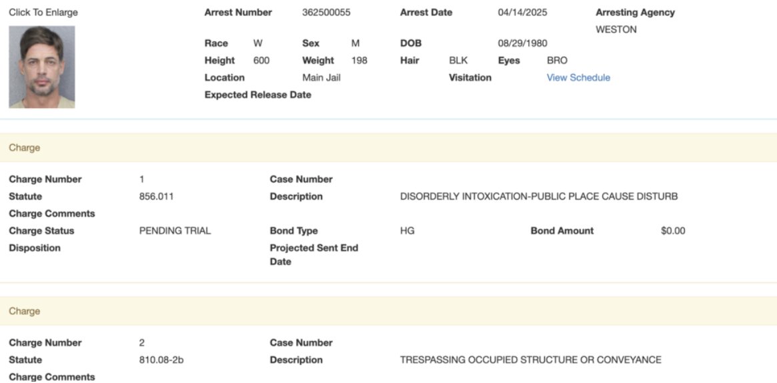Click the DOB value 08/29/1980
This screenshot has height=383, width=777.
pyautogui.click(x=522, y=43)
